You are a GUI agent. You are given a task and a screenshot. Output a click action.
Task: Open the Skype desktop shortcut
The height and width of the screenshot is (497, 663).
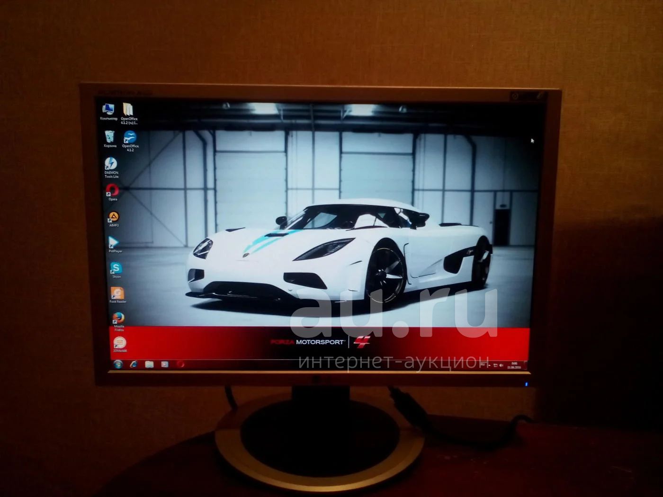[x=116, y=270]
